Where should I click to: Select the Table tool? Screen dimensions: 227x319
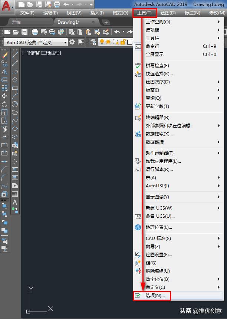[15, 194]
